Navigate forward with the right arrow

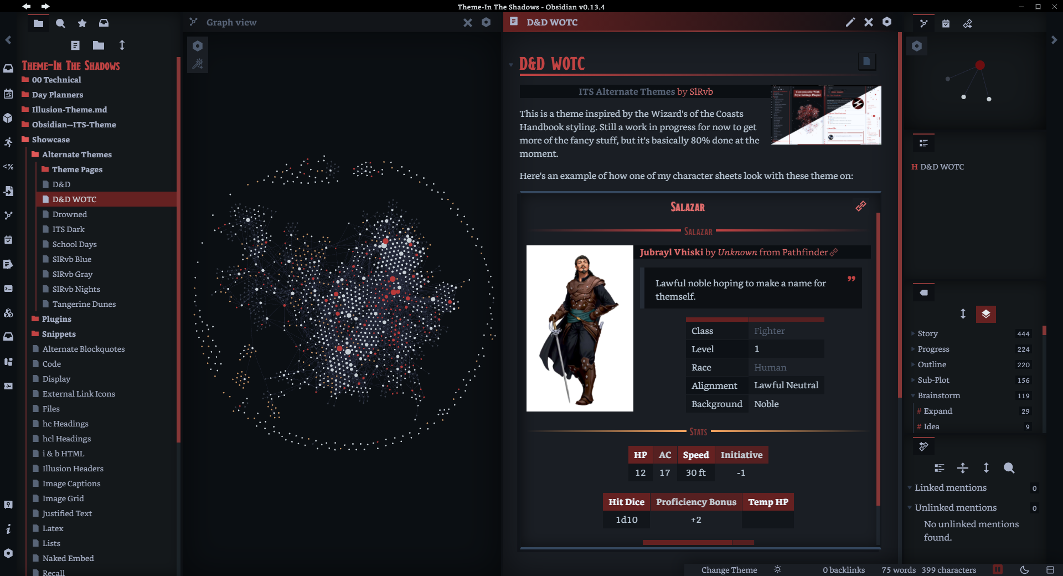[x=45, y=6]
